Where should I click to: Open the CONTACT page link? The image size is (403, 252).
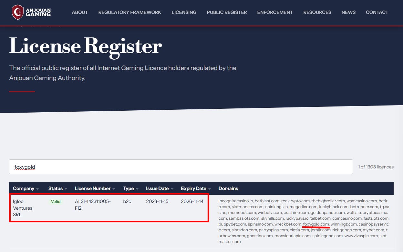[377, 12]
